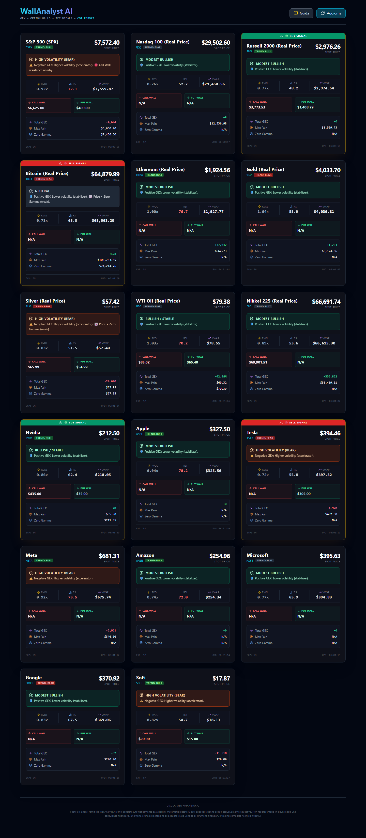Click the Max Pain target icon in Ethereum card
This screenshot has width=366, height=838.
(x=141, y=251)
